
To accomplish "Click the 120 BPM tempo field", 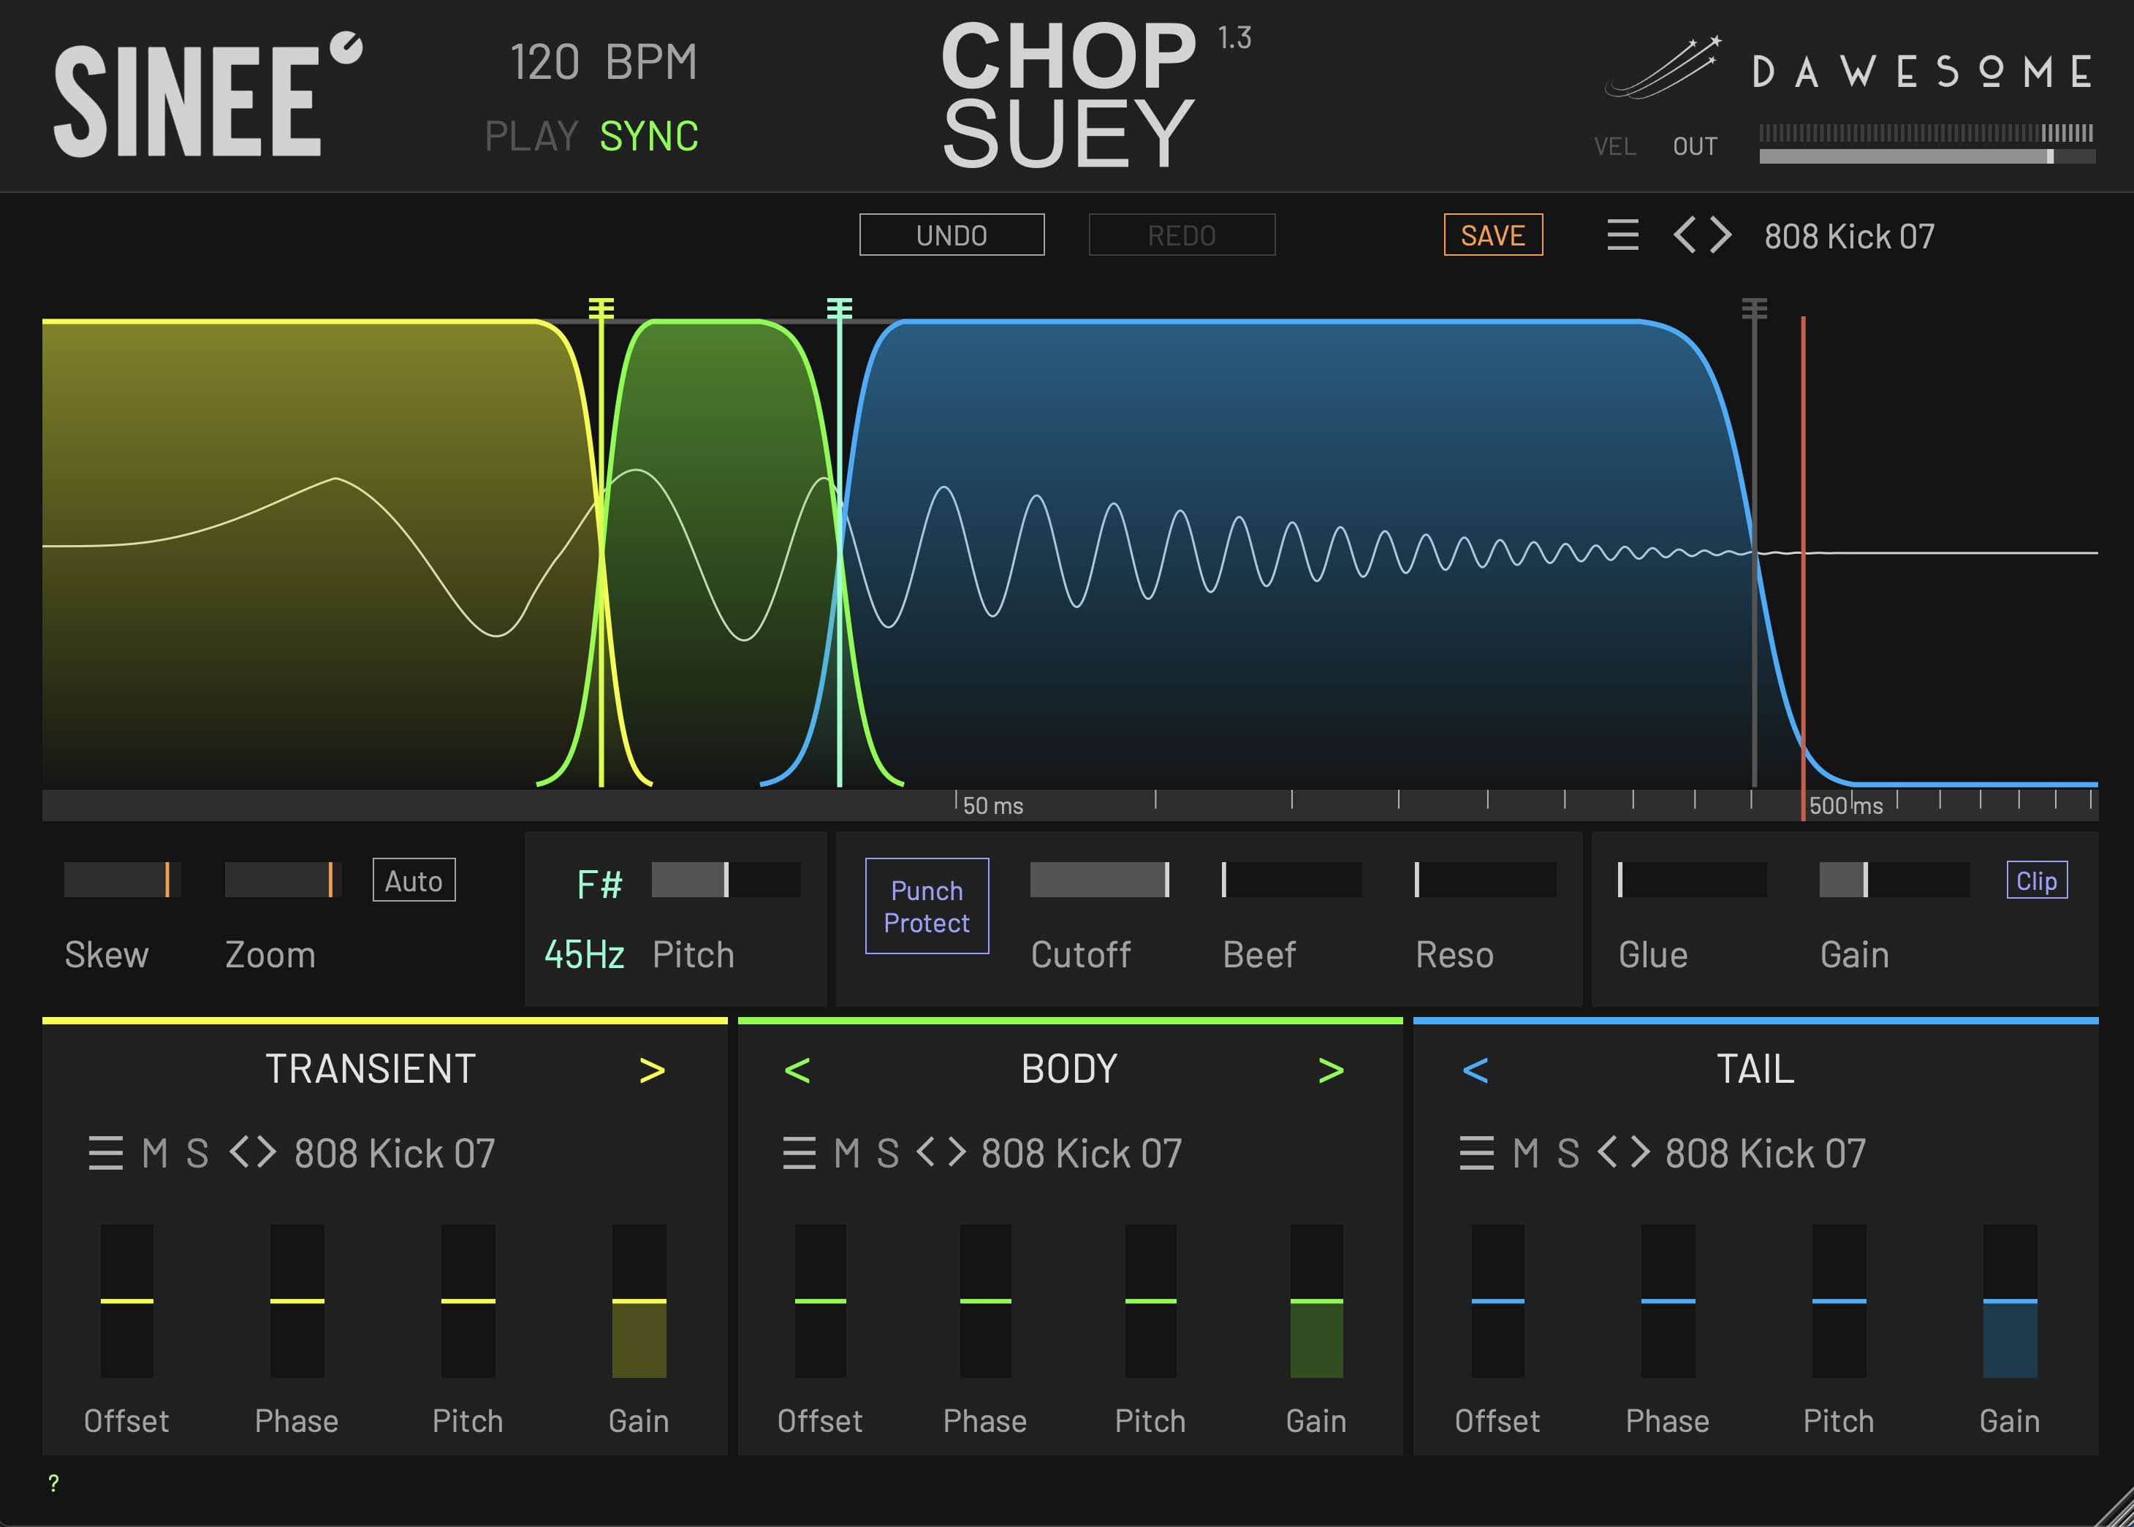I will (604, 63).
